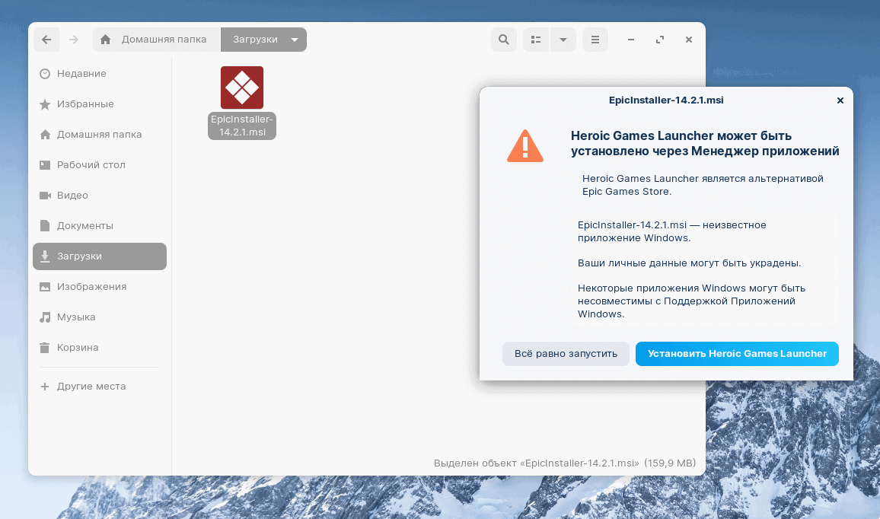Screen dimensions: 880x519
Task: Select EpicInstaller-14.2.1.msi file icon
Action: click(242, 88)
